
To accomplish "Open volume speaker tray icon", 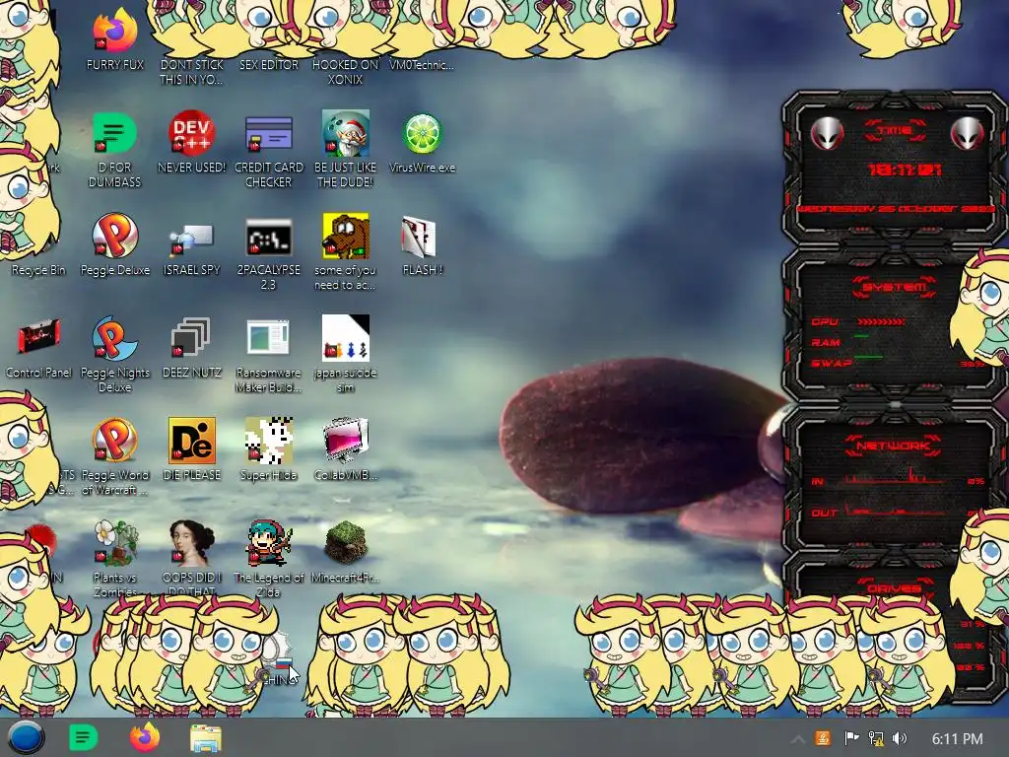I will pos(900,738).
